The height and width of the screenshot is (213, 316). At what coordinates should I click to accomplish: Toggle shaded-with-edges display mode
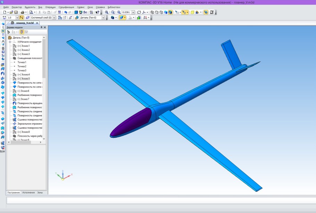point(170,13)
